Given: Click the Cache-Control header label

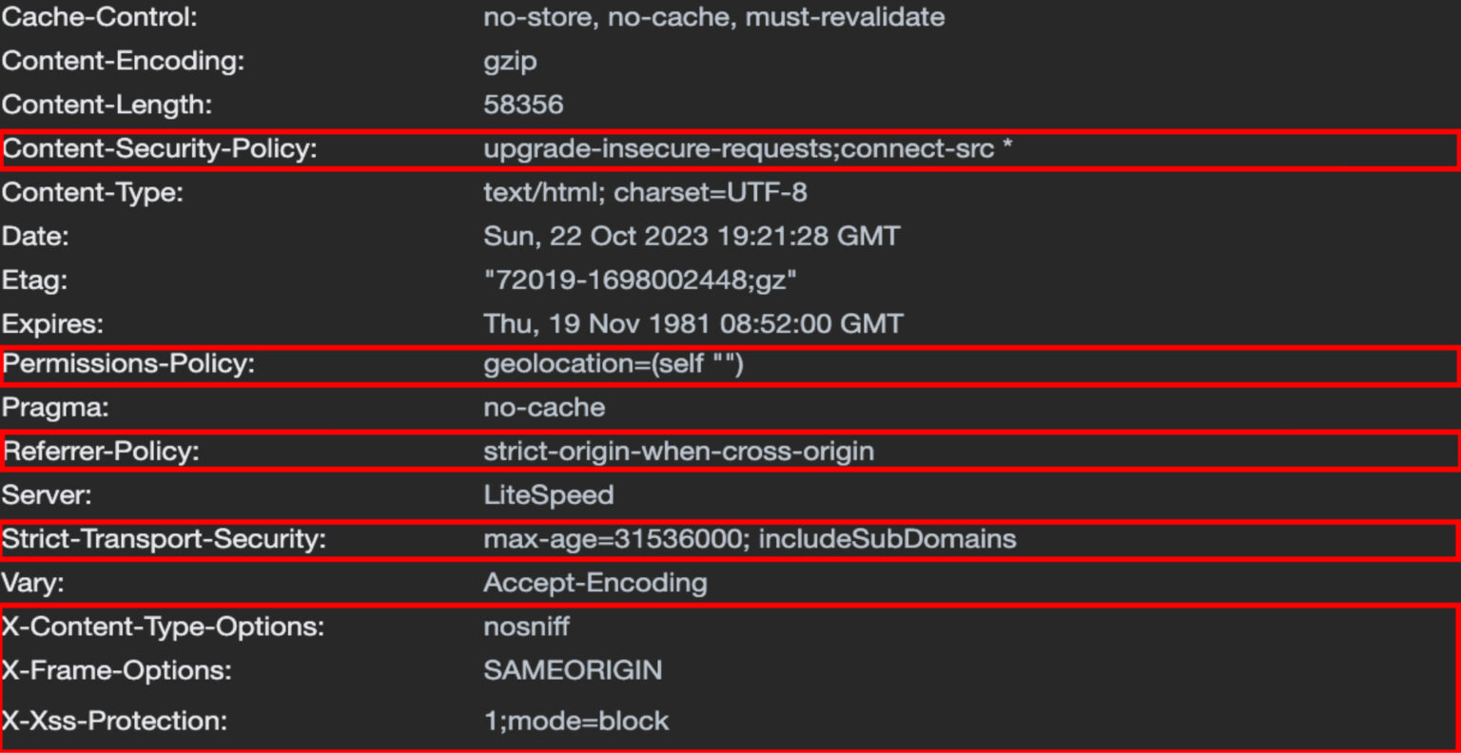Looking at the screenshot, I should pos(100,17).
